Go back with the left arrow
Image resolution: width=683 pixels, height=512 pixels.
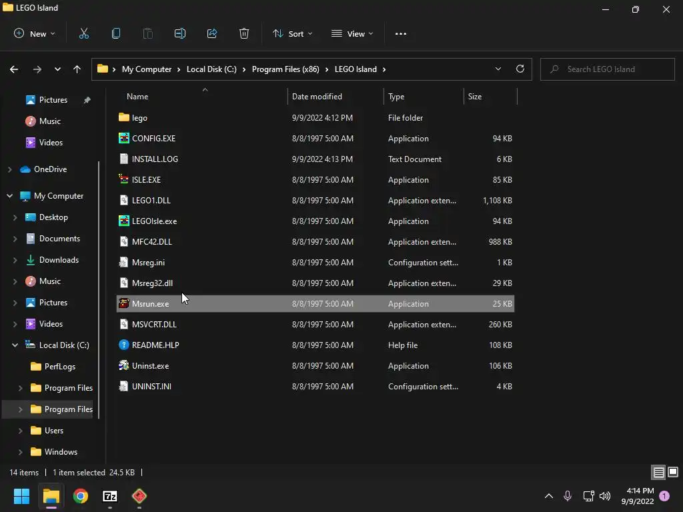coord(14,69)
